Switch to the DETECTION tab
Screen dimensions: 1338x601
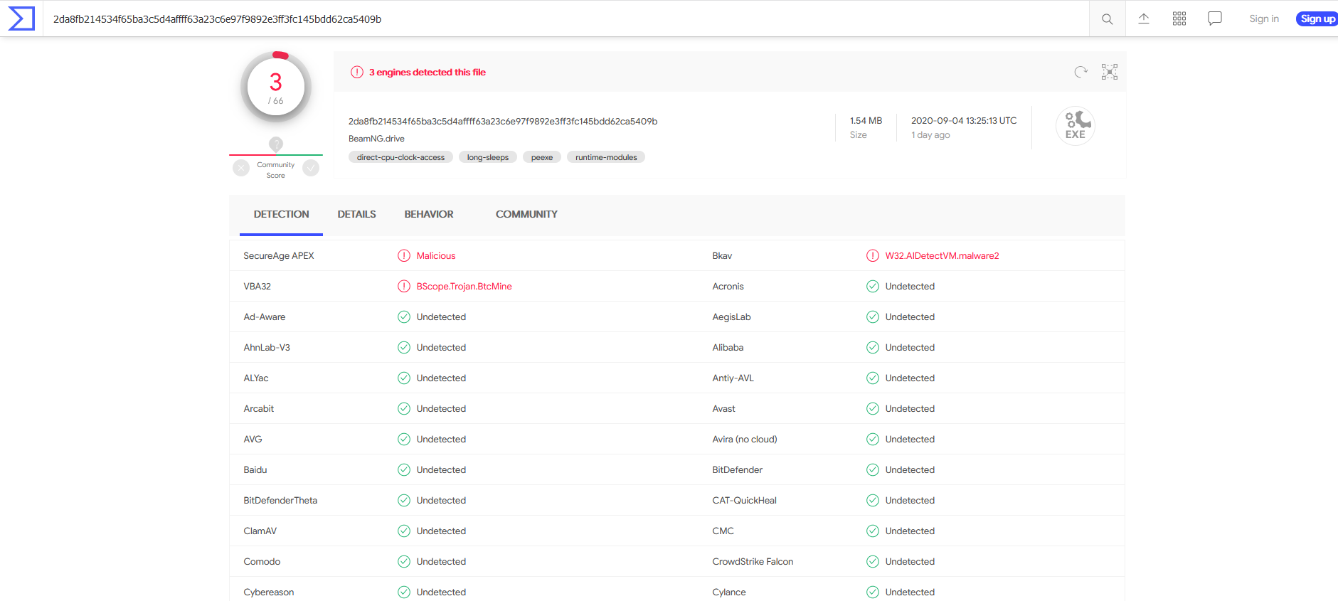[281, 214]
